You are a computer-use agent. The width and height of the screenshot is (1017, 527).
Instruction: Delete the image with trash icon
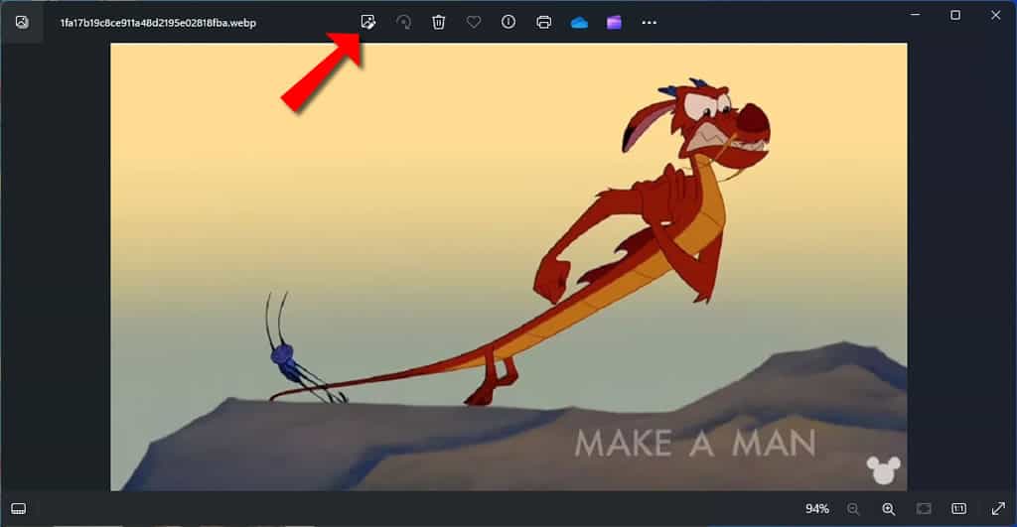[x=438, y=22]
